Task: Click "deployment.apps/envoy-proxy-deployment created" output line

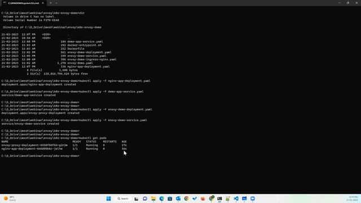Action: click(40, 113)
